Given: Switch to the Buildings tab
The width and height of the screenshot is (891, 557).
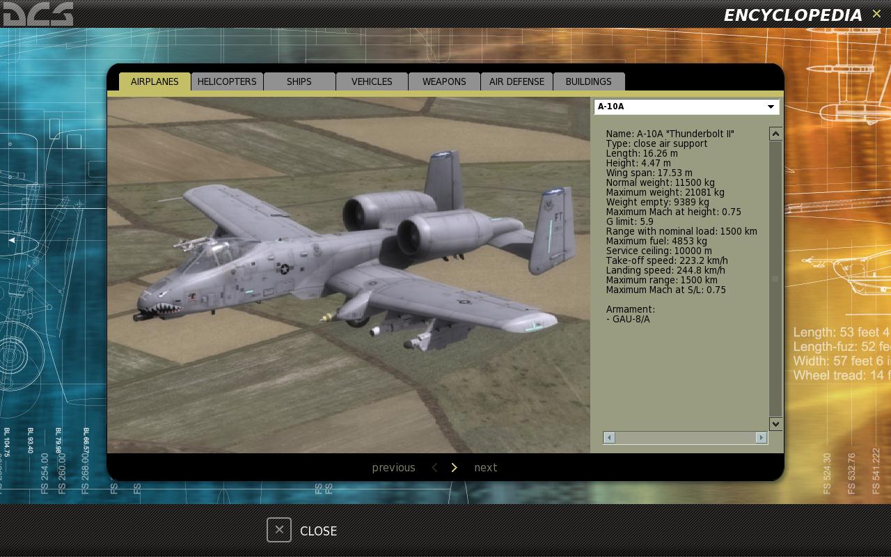Looking at the screenshot, I should pos(589,81).
